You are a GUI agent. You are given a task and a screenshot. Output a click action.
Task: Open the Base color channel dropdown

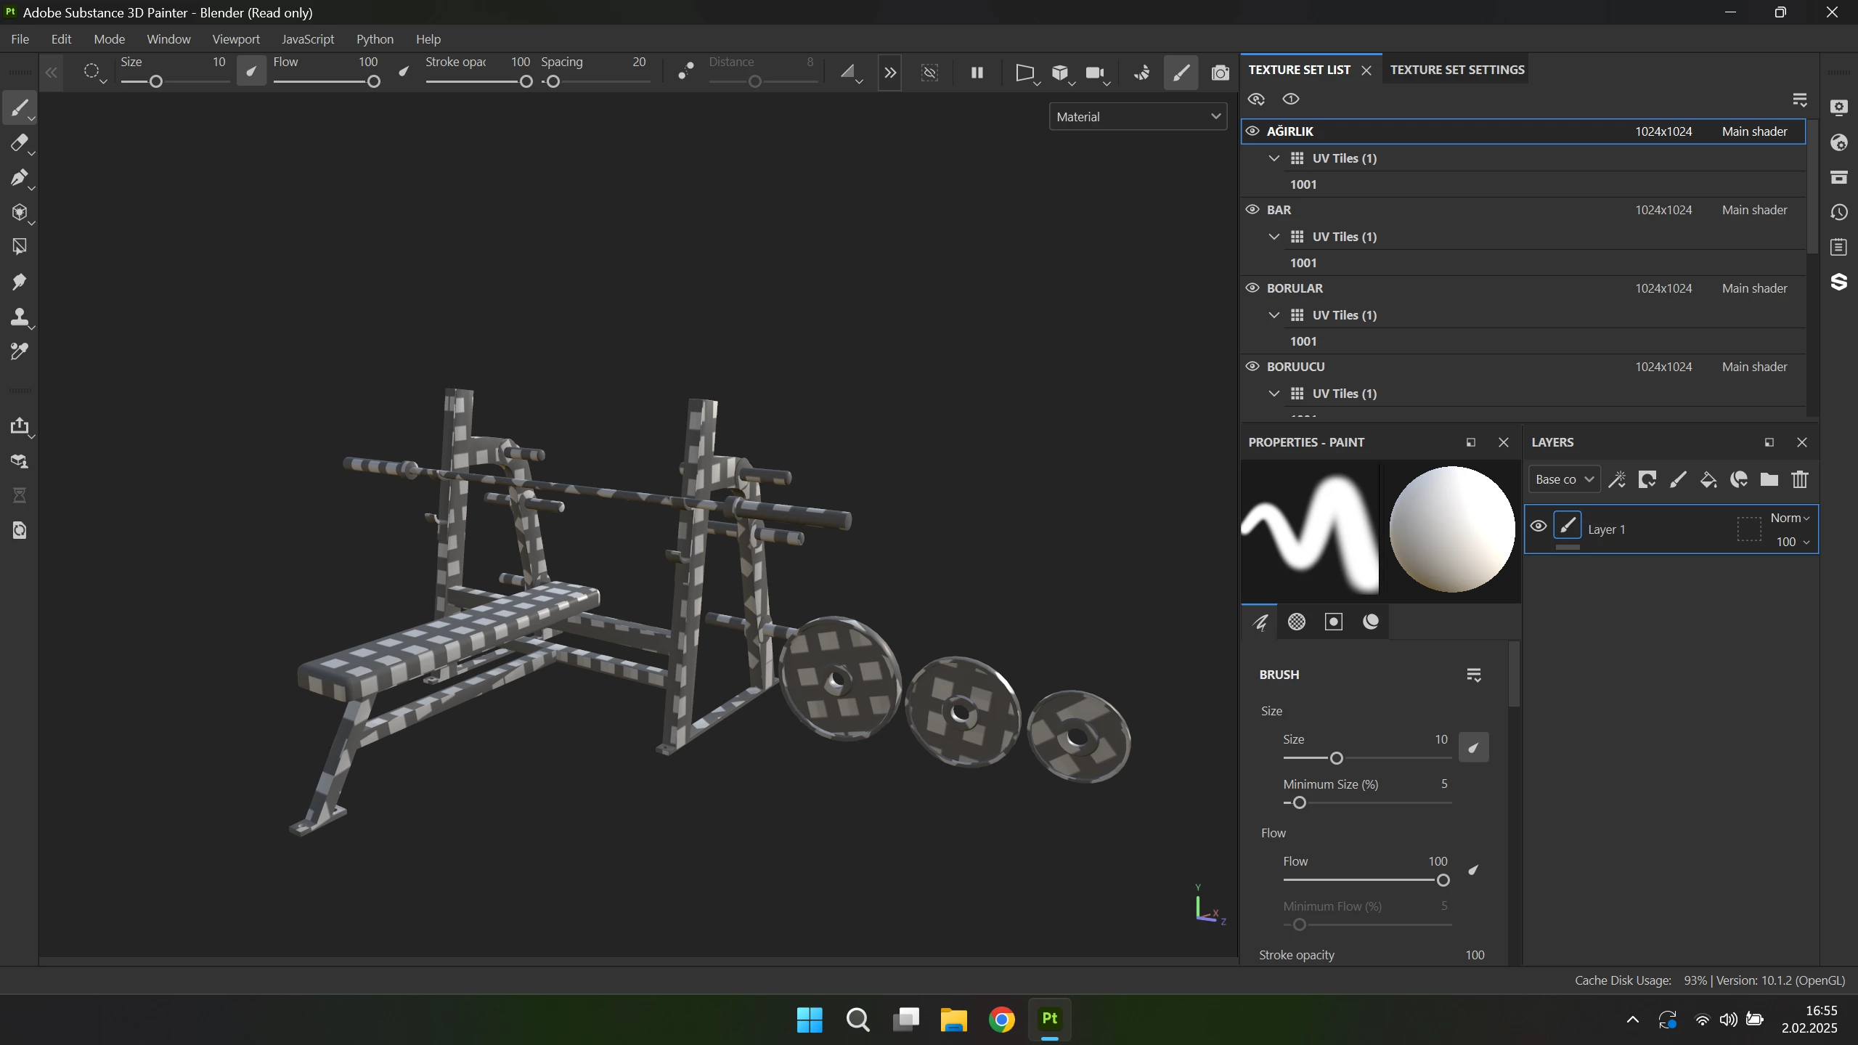tap(1563, 480)
